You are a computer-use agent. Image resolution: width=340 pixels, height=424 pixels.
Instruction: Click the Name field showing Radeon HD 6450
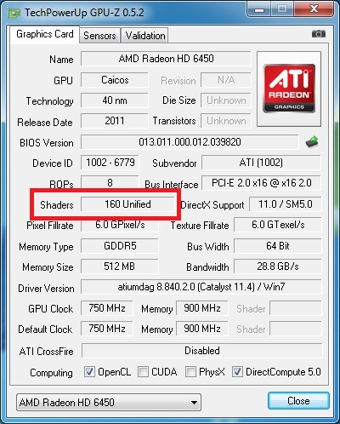click(166, 59)
